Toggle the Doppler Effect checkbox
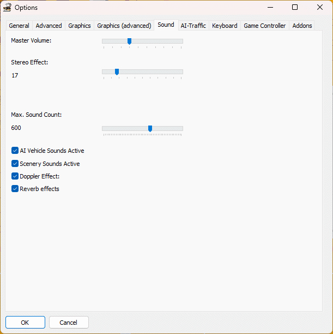 coord(15,176)
